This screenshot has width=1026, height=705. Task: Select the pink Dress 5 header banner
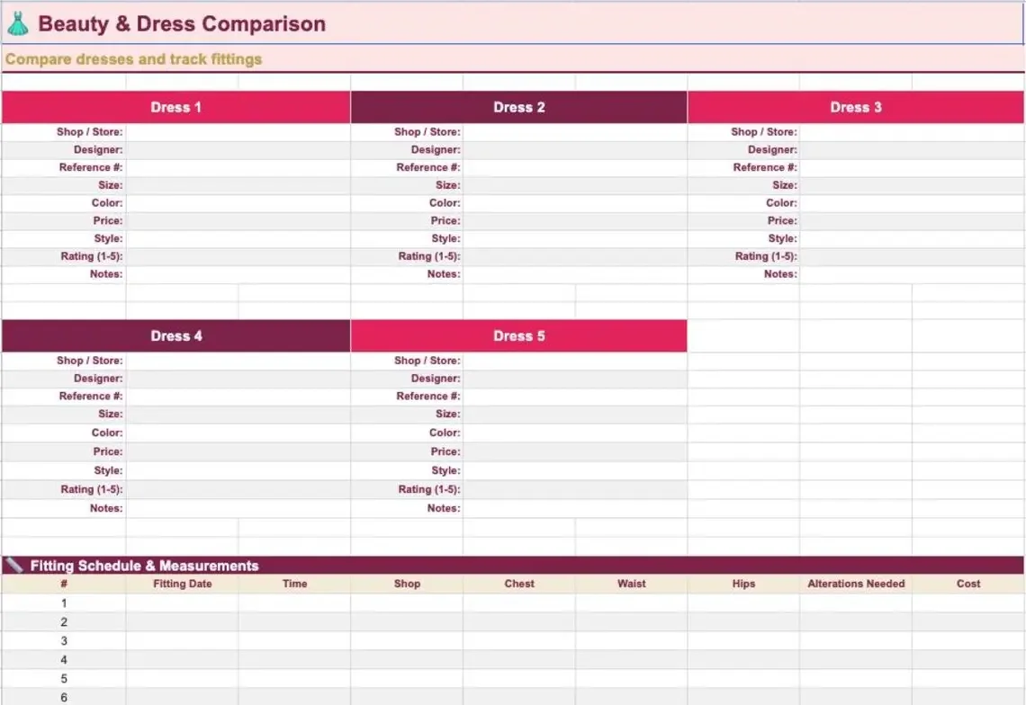[x=519, y=335]
